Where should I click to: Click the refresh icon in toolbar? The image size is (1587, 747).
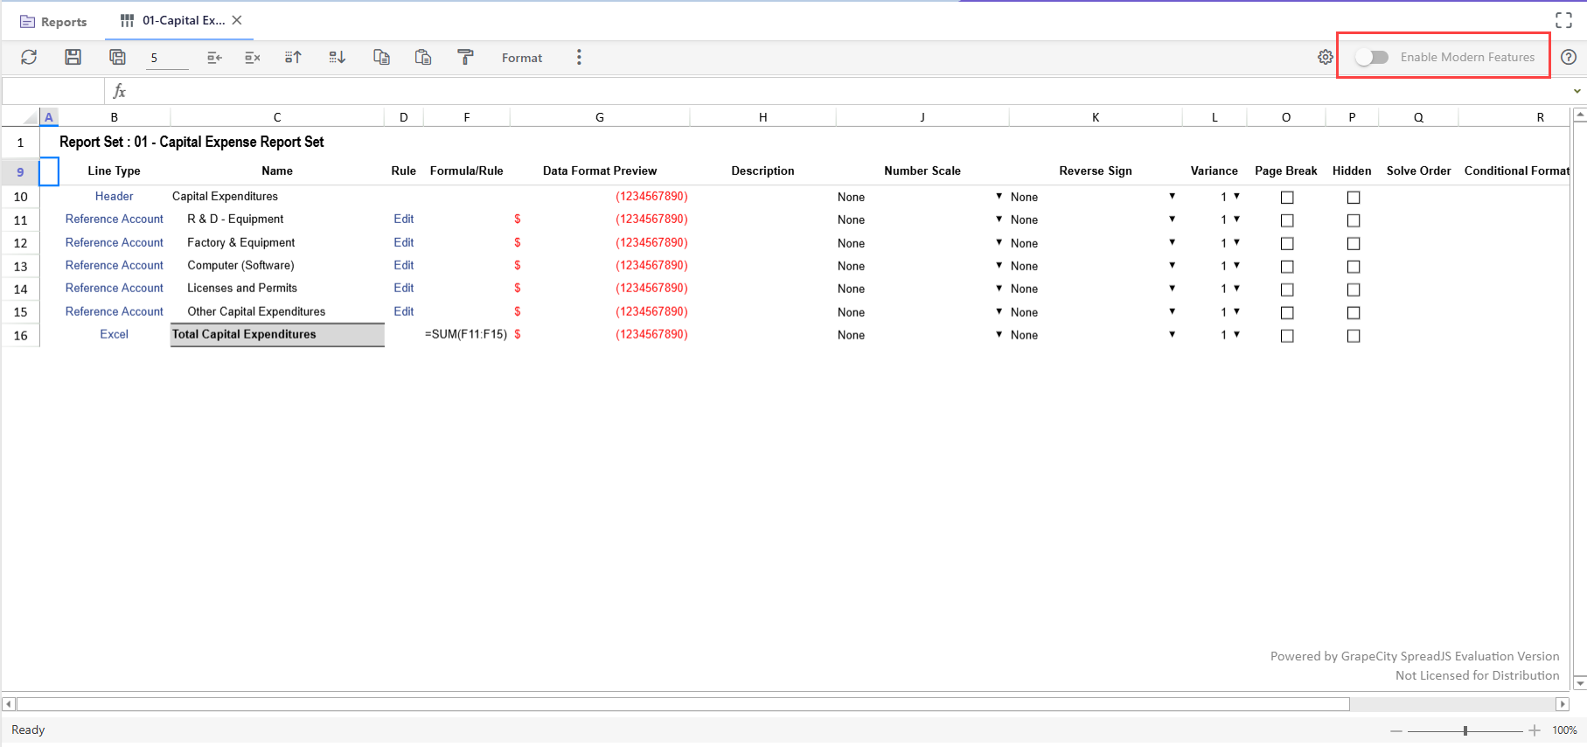click(x=29, y=57)
